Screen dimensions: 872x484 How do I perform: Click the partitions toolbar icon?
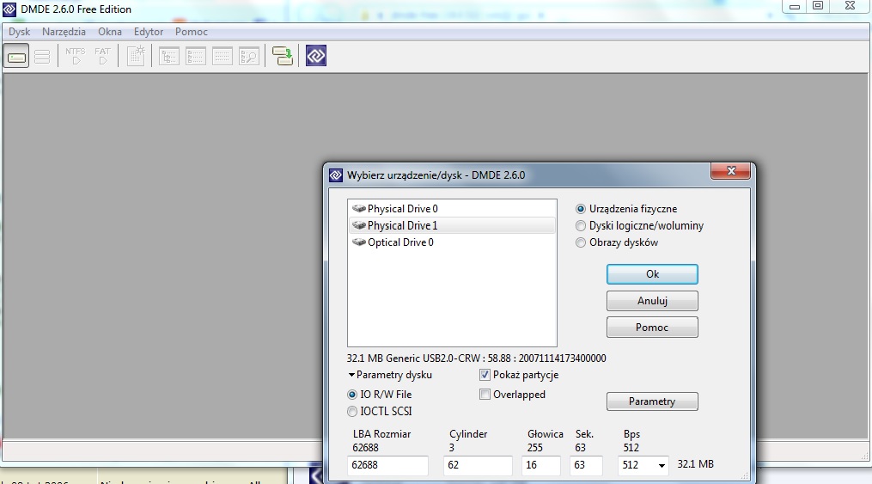click(42, 56)
